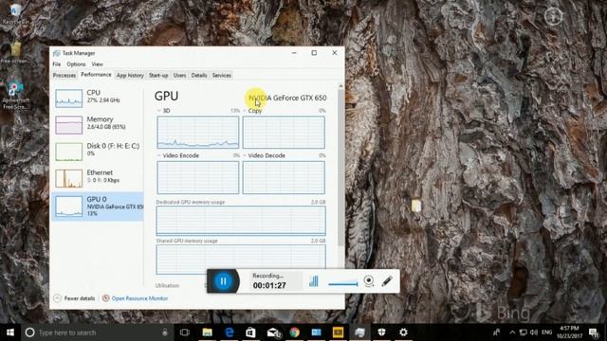
Task: Click the yellow app icon on the taskbar
Action: click(x=338, y=332)
